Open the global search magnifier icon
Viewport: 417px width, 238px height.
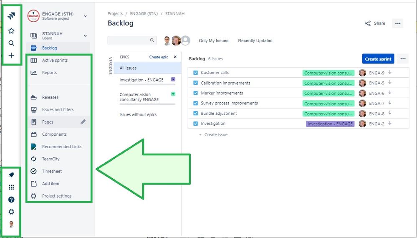[x=11, y=43]
